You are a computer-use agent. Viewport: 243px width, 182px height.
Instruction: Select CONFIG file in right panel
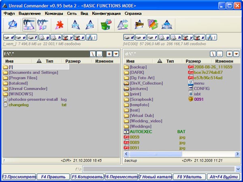point(199,89)
